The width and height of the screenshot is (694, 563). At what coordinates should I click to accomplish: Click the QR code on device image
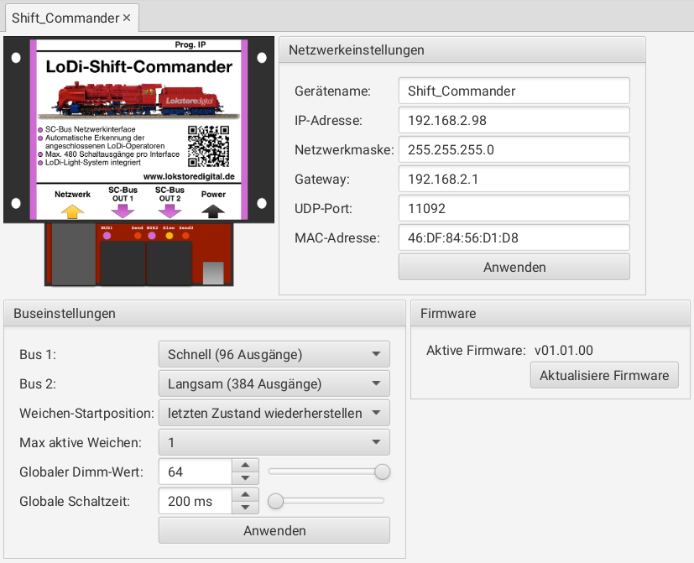click(208, 146)
